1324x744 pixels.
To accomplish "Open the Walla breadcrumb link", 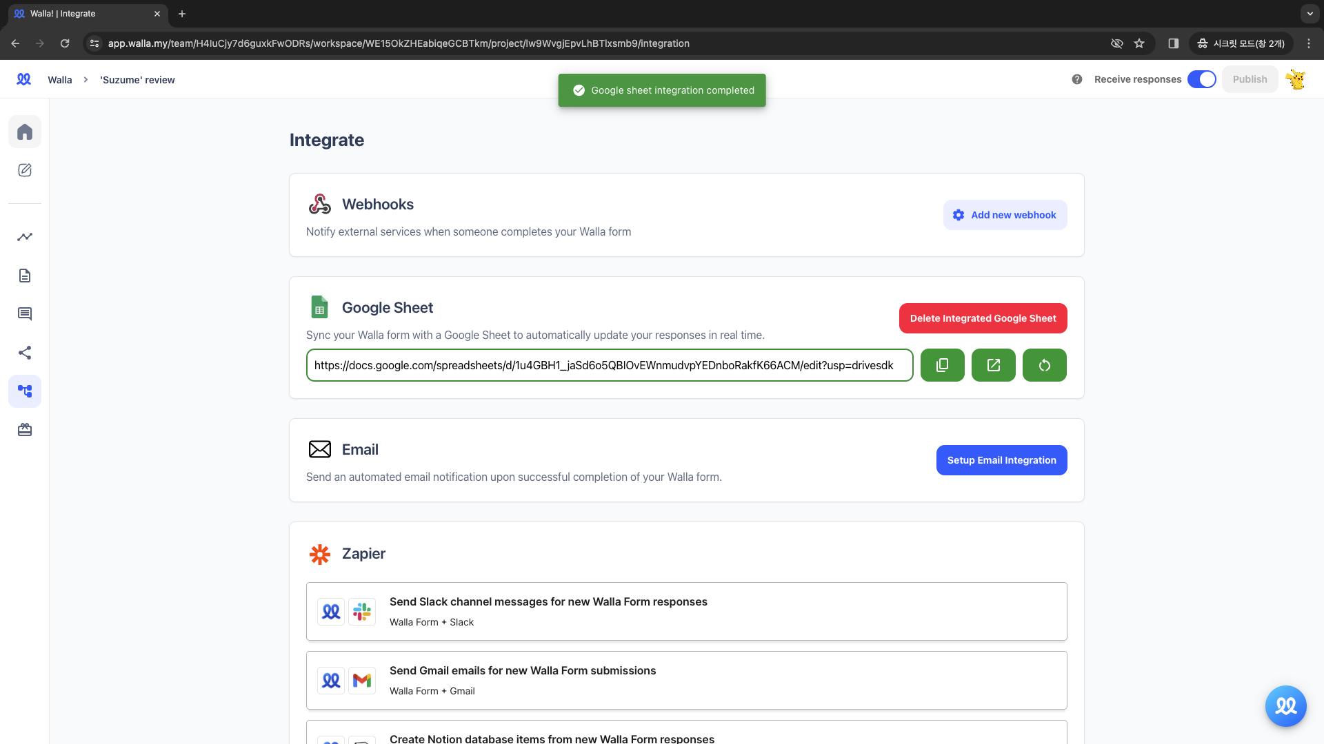I will tap(60, 80).
